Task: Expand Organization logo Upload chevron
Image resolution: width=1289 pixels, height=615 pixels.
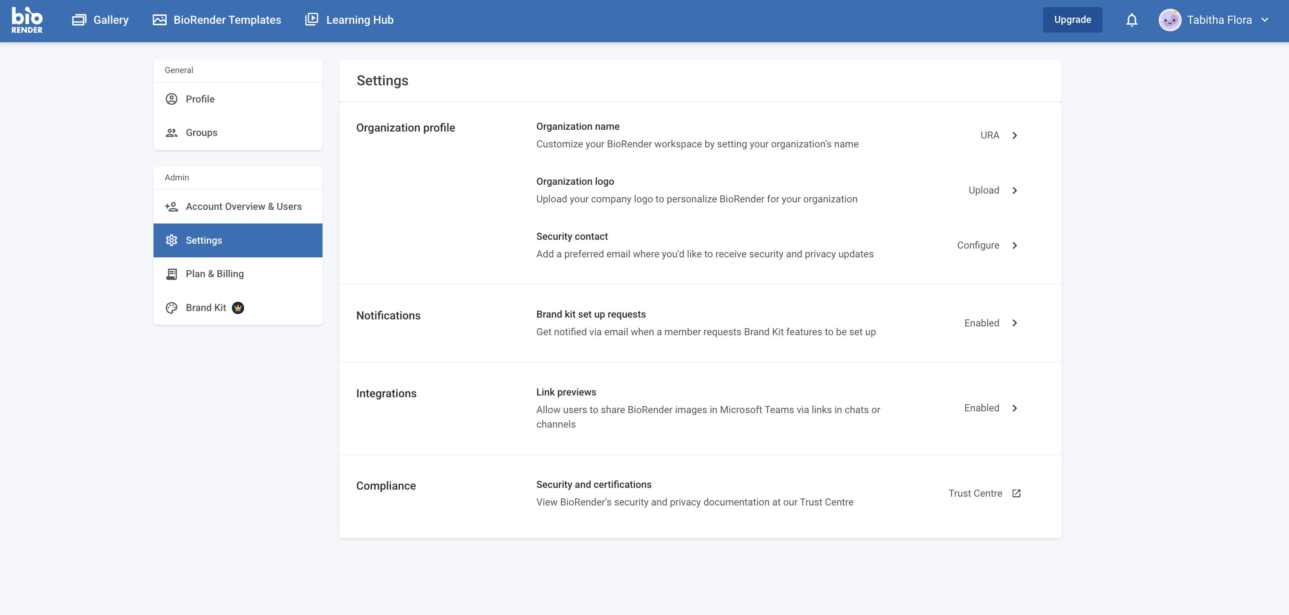Action: click(1015, 190)
